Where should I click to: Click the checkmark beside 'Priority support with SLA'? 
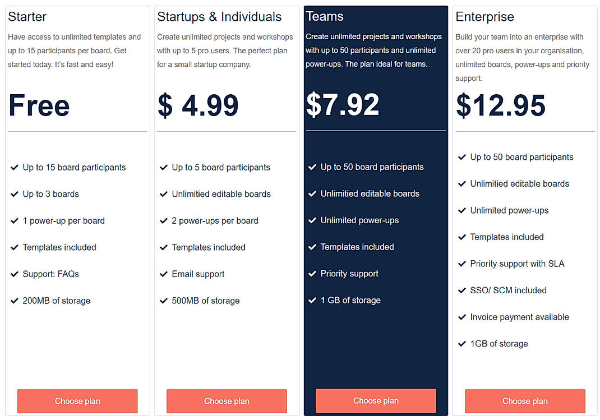462,264
